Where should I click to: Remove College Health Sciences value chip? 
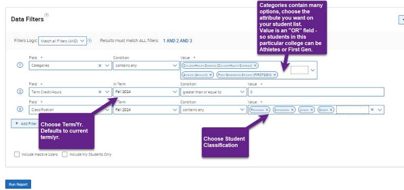[x=255, y=66]
